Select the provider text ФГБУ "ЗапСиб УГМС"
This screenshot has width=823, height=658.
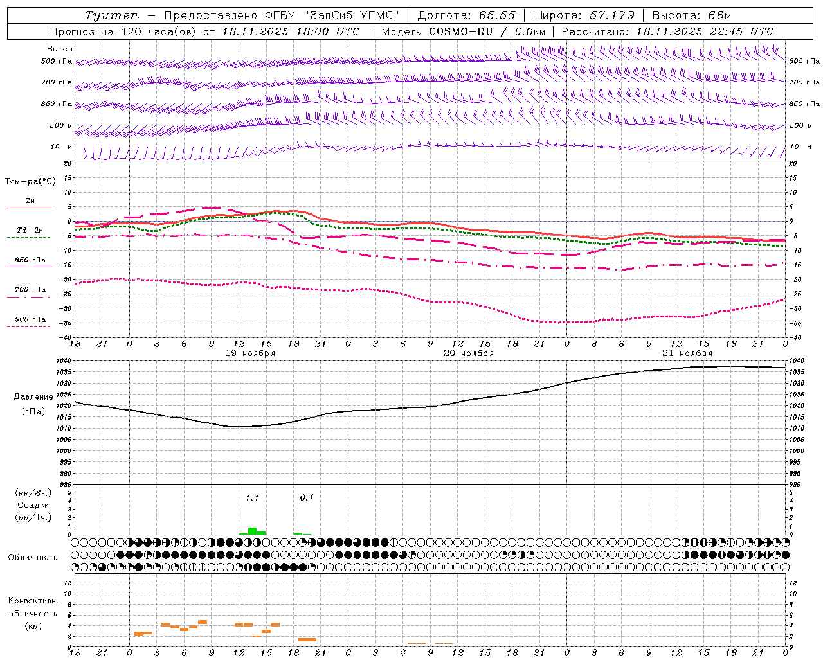(332, 15)
